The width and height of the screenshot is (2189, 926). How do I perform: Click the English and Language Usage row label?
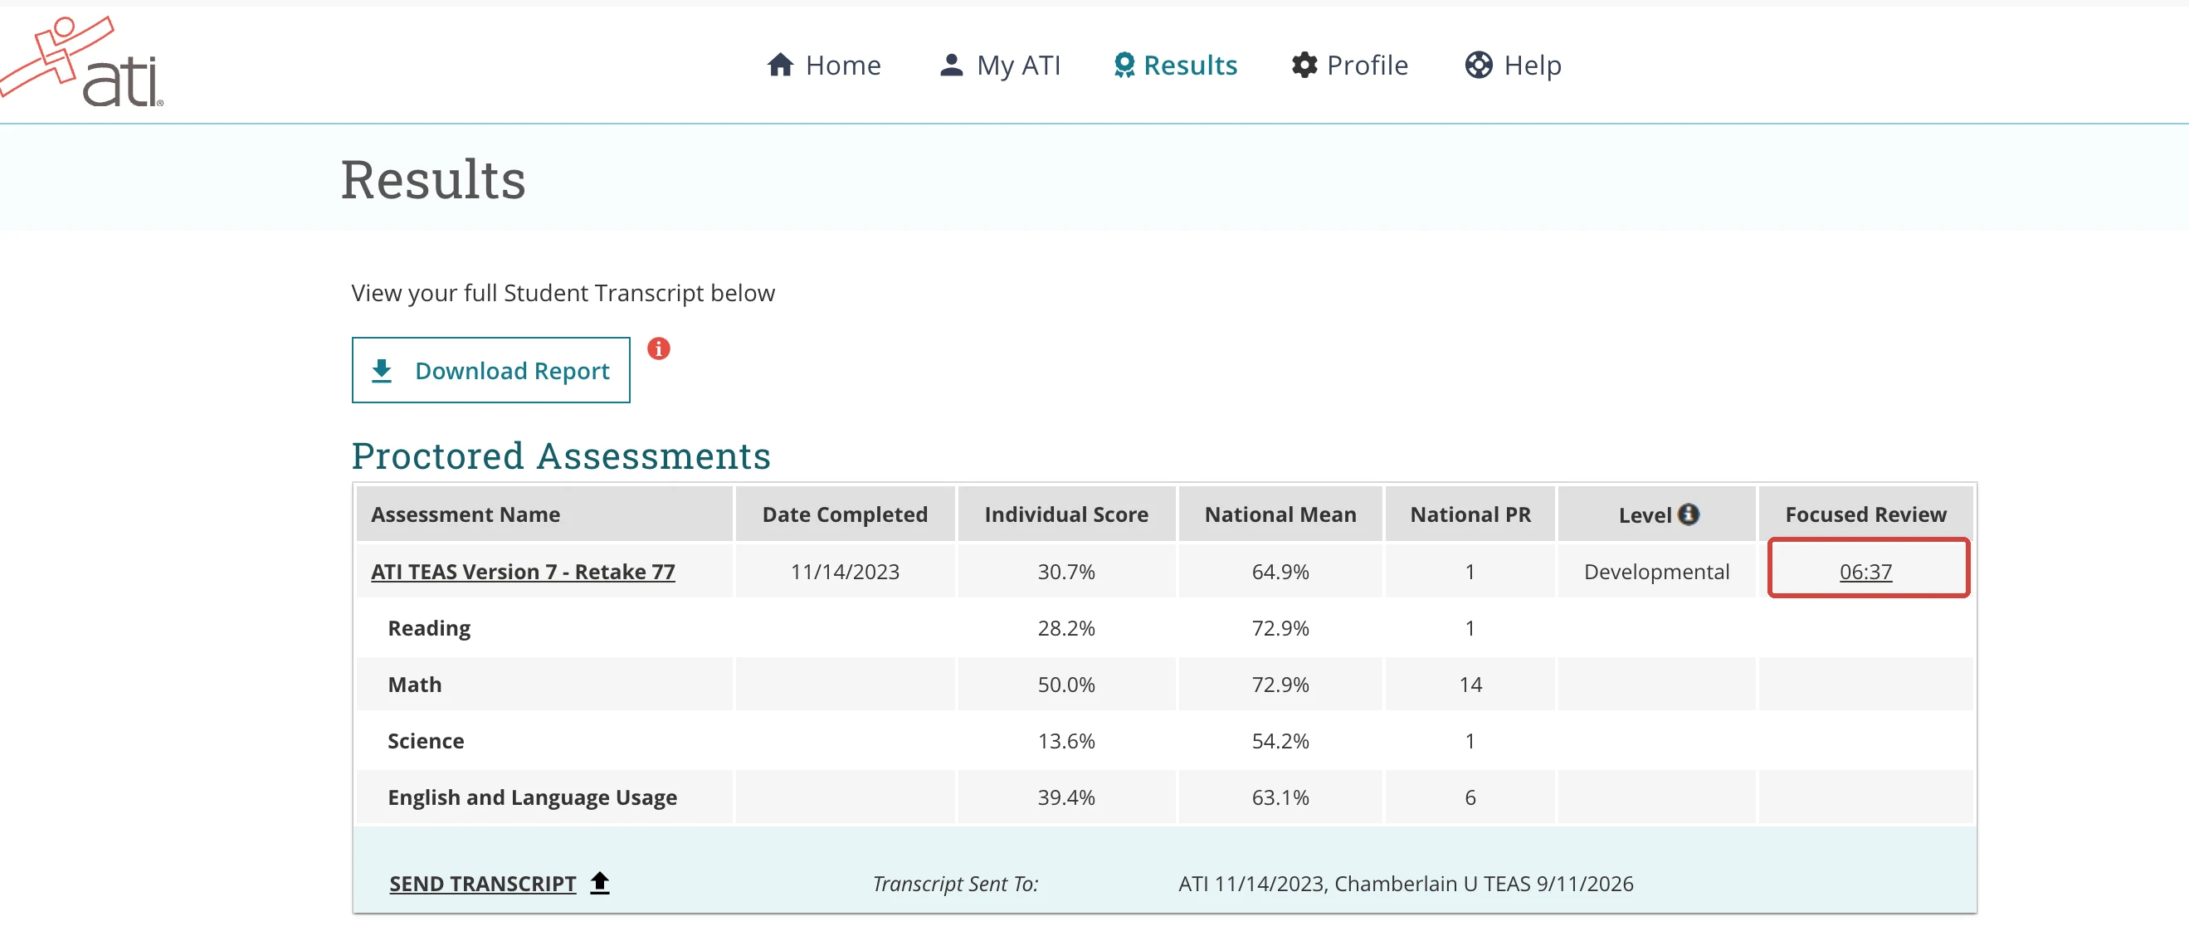pos(532,797)
